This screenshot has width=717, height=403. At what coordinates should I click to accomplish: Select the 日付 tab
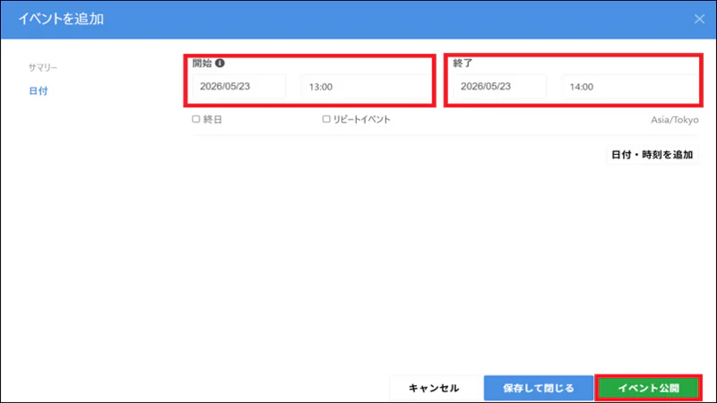(39, 91)
